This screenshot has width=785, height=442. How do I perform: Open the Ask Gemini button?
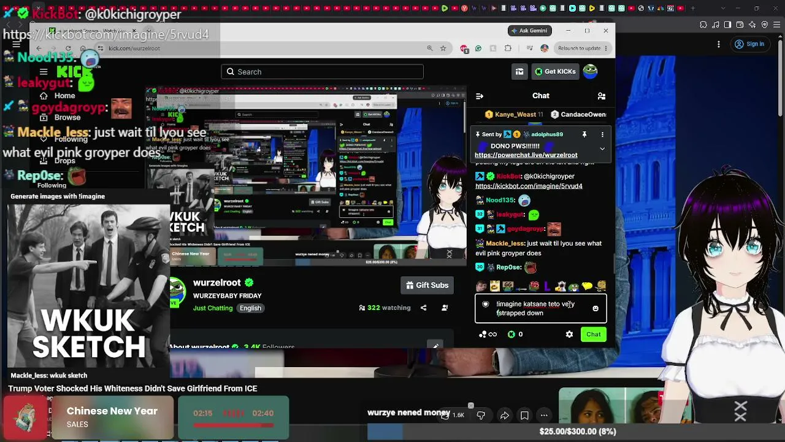tap(529, 30)
